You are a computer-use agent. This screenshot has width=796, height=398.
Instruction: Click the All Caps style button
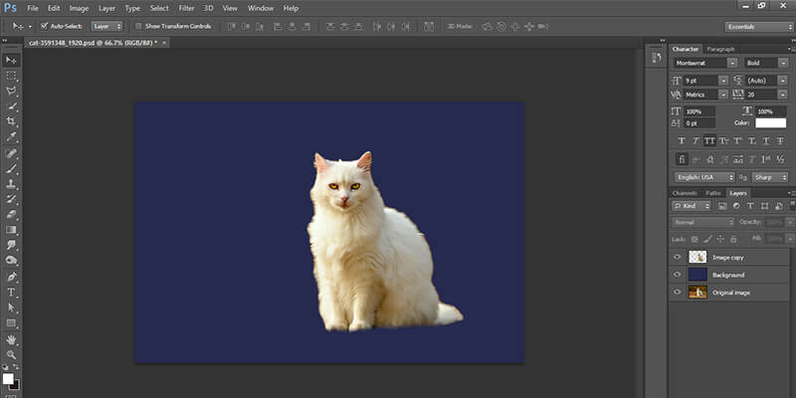tap(709, 140)
